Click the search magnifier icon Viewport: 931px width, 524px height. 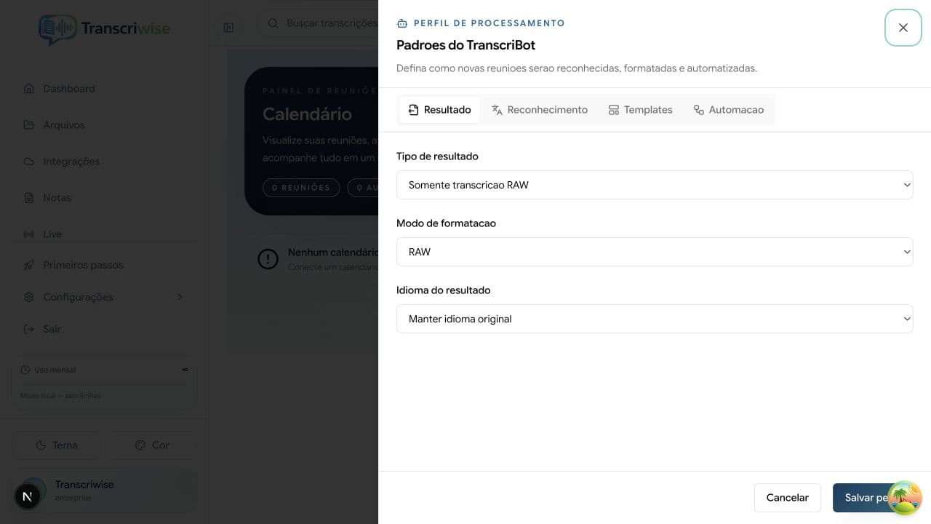click(x=273, y=23)
